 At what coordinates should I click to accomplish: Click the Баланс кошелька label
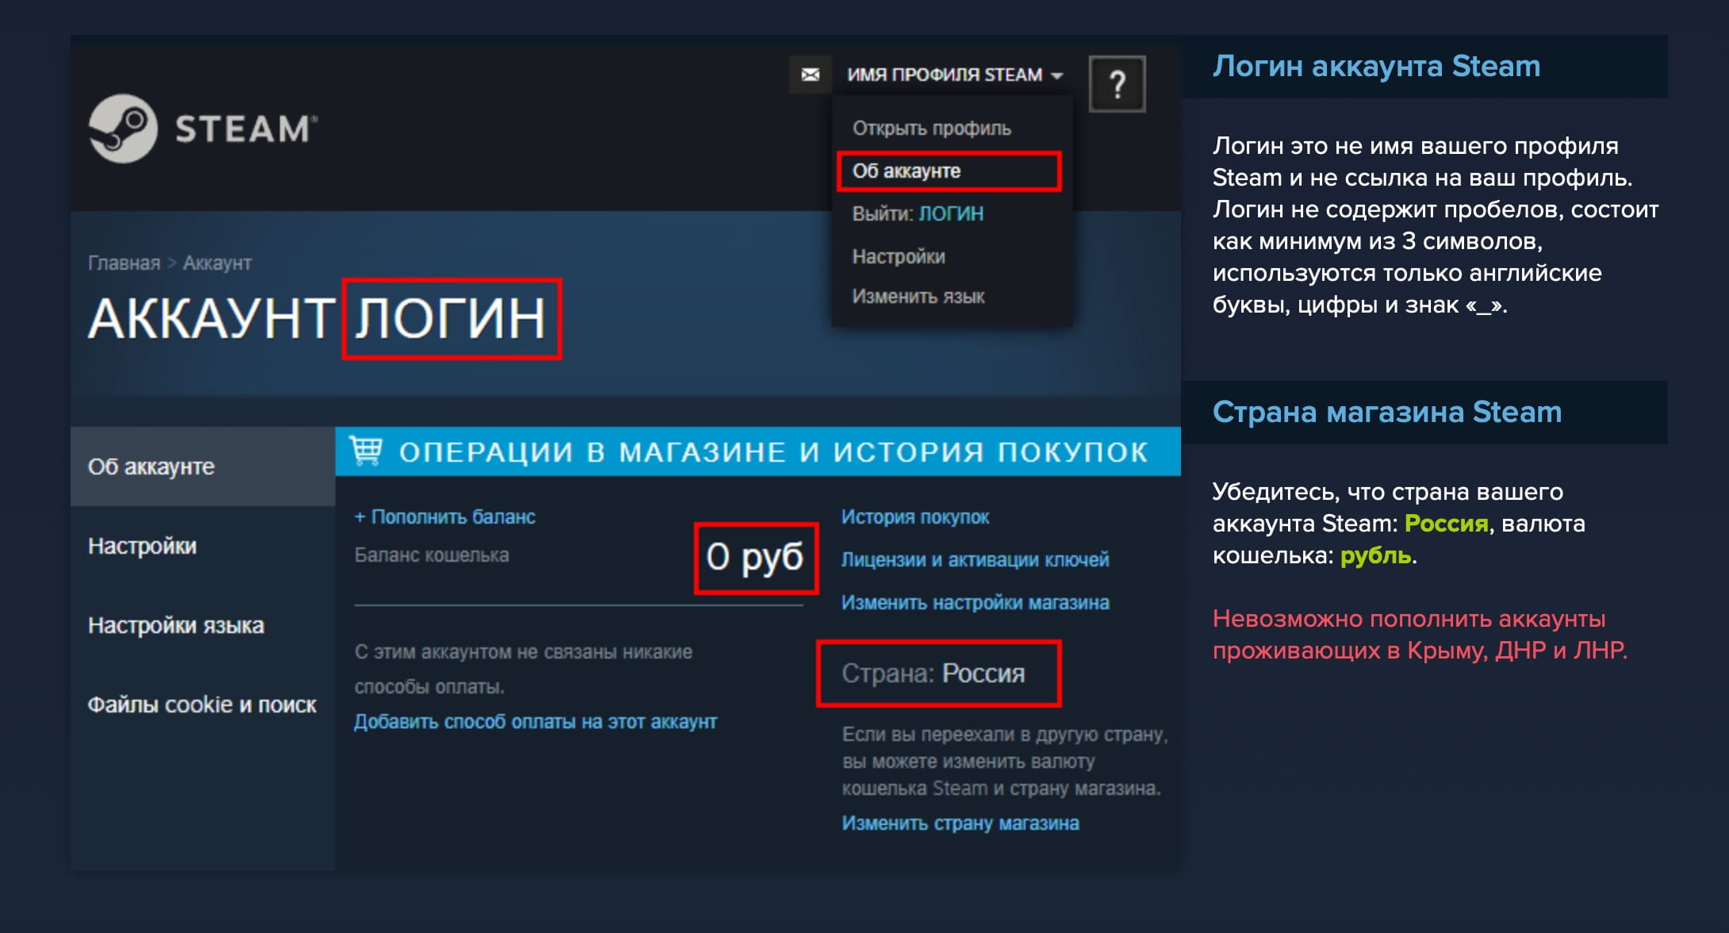pos(431,555)
